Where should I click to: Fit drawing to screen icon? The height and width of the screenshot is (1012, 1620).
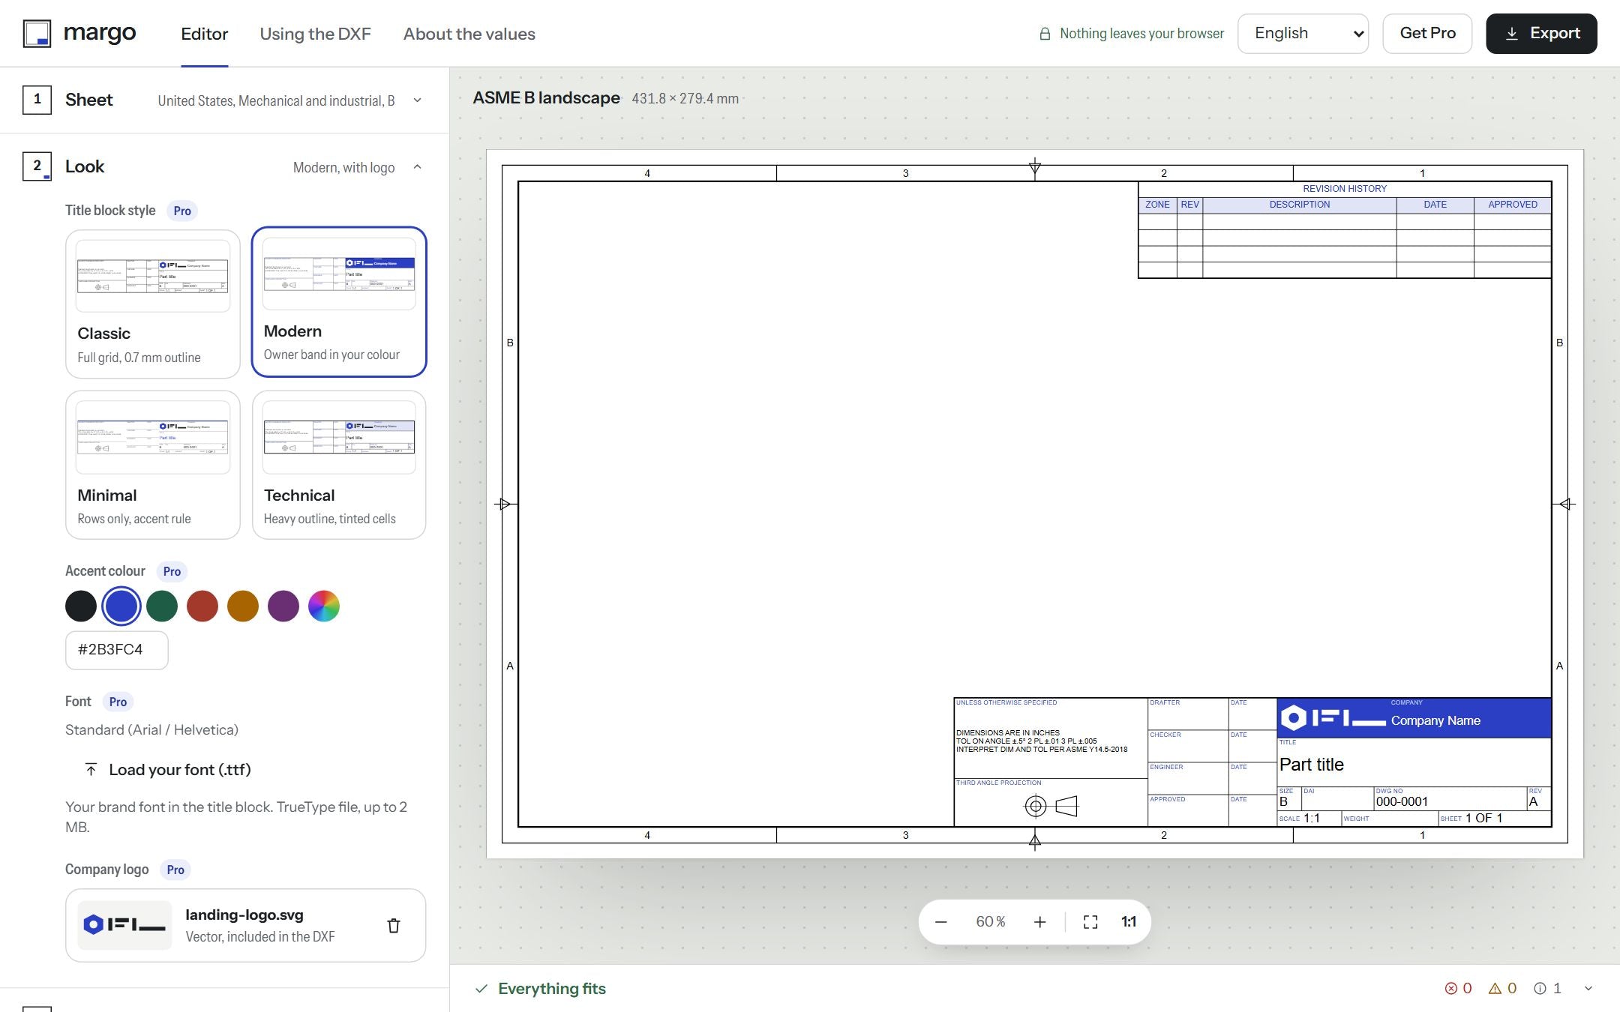(x=1090, y=921)
